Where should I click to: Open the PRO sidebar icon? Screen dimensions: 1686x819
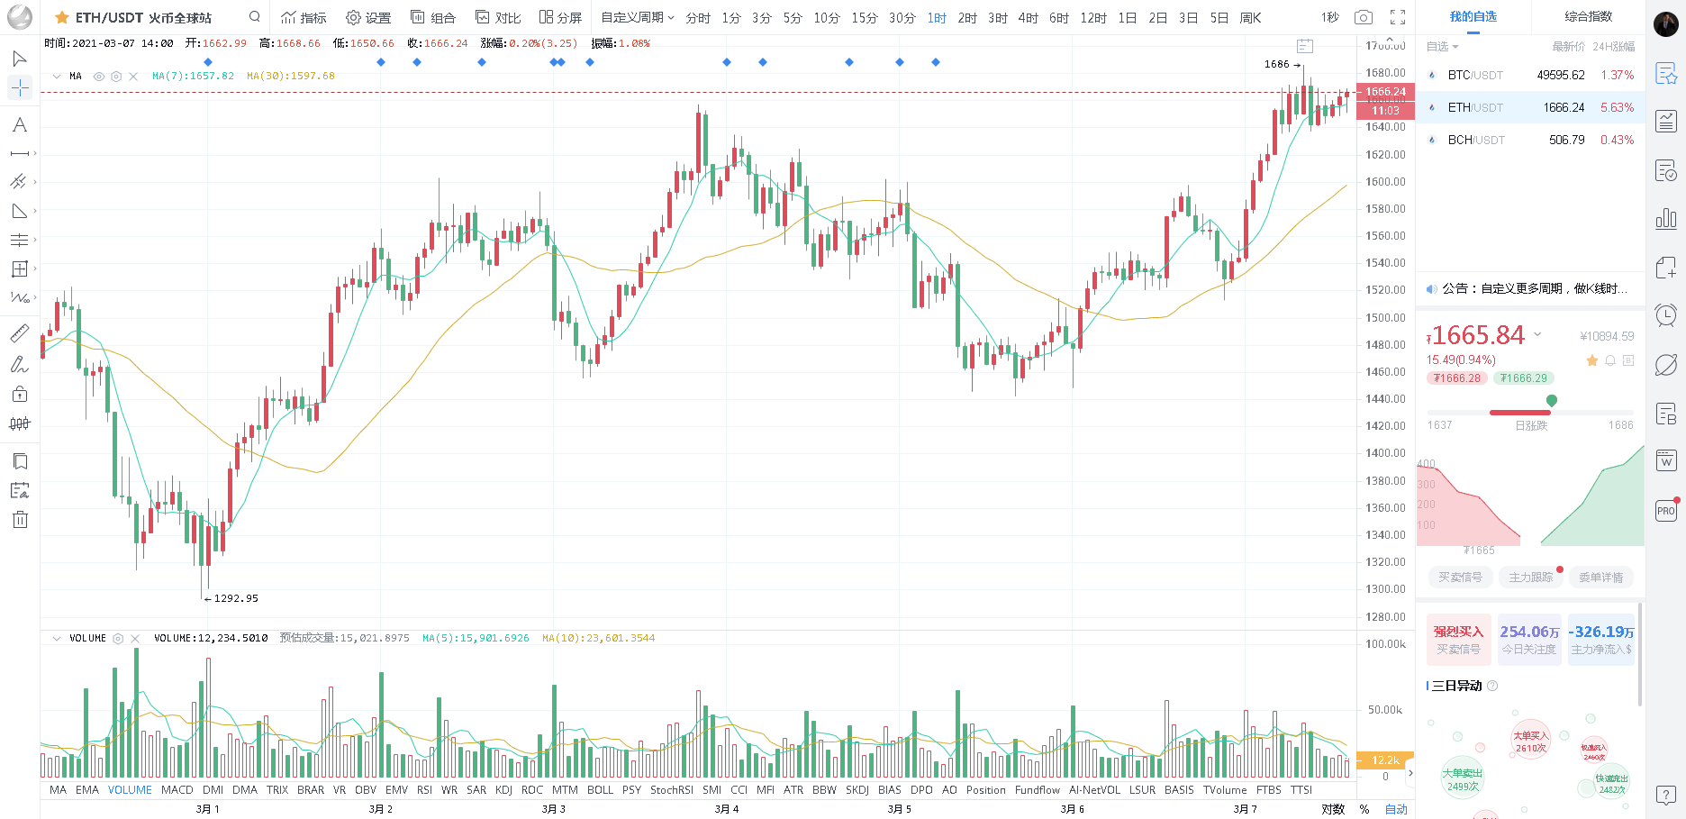[1666, 510]
